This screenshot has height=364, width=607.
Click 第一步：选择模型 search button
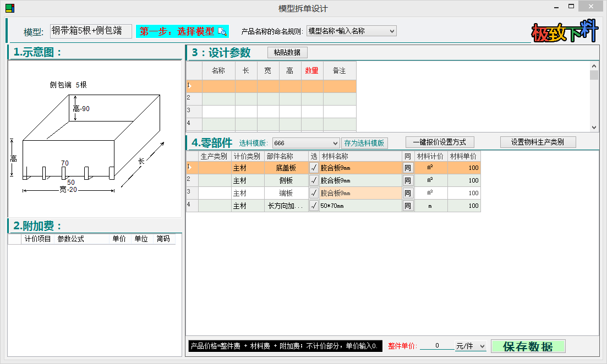coord(182,31)
